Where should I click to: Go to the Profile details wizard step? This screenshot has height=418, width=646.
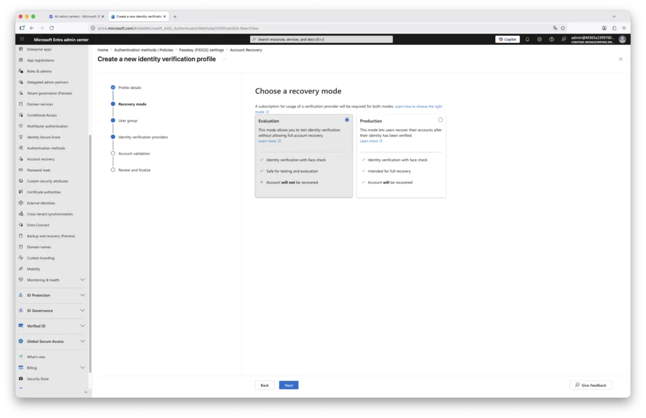coord(130,87)
